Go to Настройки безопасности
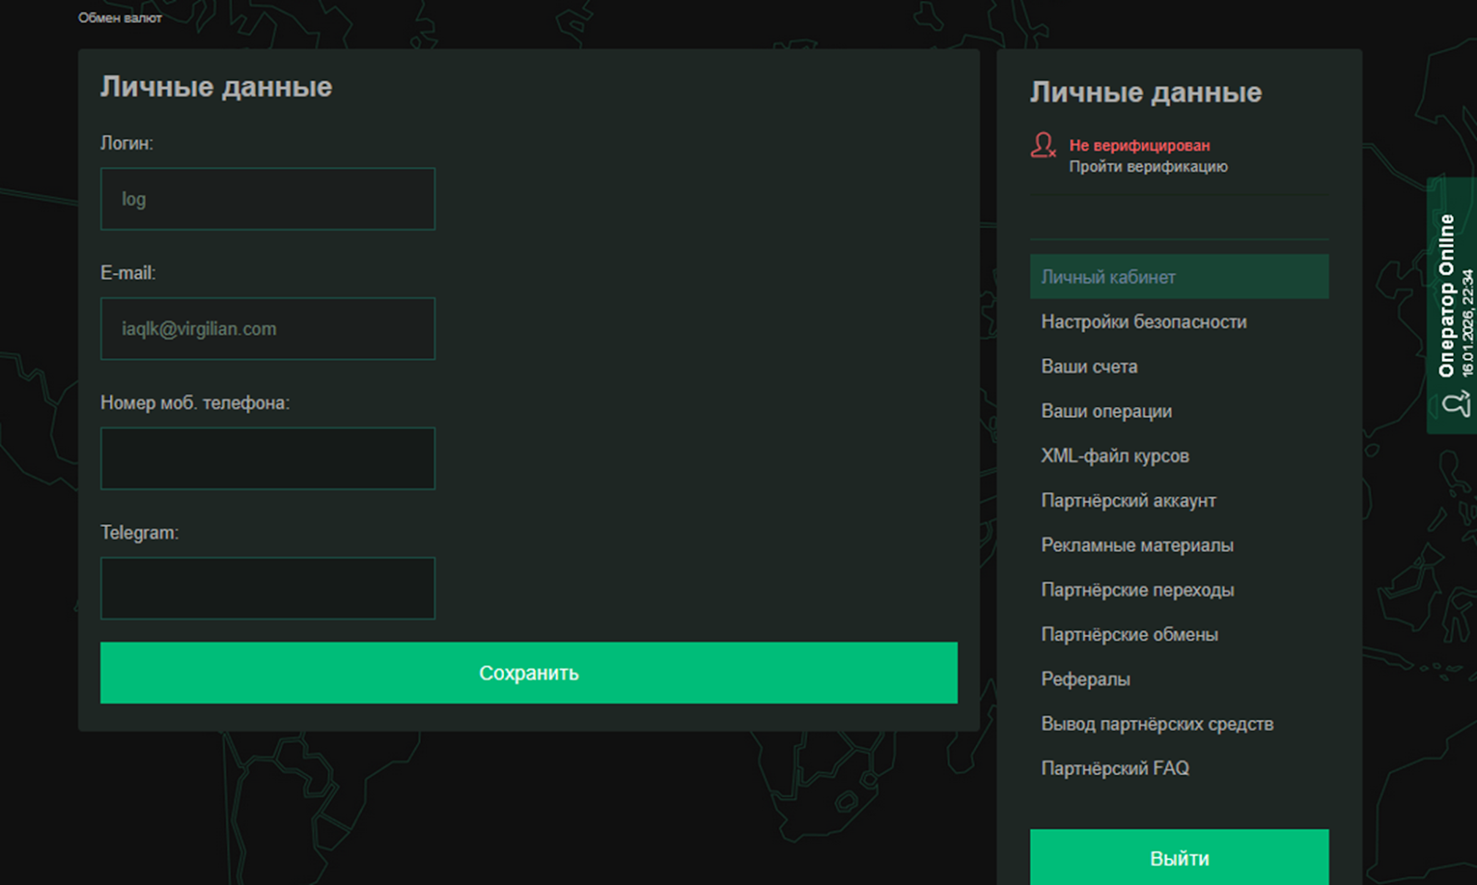Screen dimensions: 1477x885 1143,322
